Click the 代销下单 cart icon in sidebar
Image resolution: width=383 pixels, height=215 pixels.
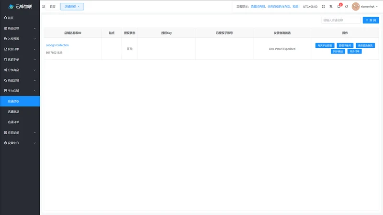(x=6, y=59)
